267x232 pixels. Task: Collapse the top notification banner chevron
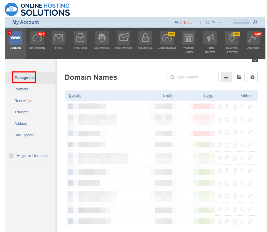(255, 60)
